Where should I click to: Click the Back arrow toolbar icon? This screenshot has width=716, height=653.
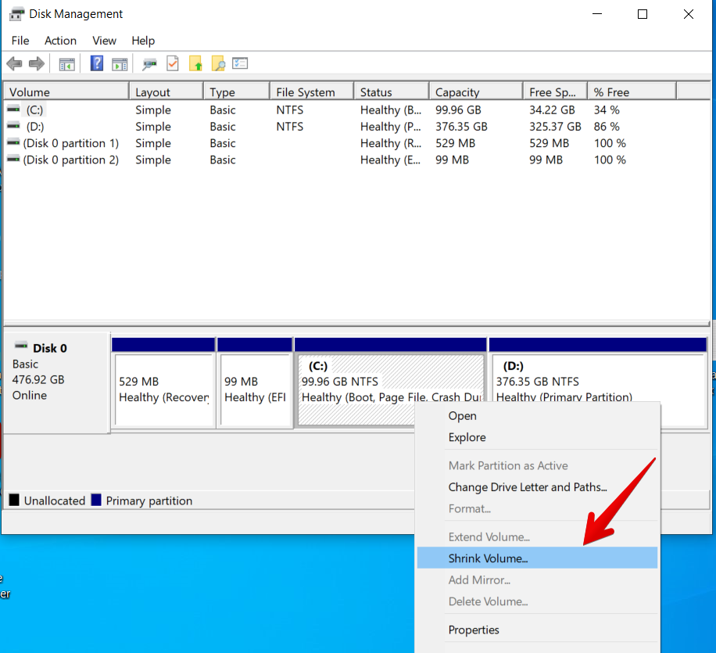(x=14, y=64)
